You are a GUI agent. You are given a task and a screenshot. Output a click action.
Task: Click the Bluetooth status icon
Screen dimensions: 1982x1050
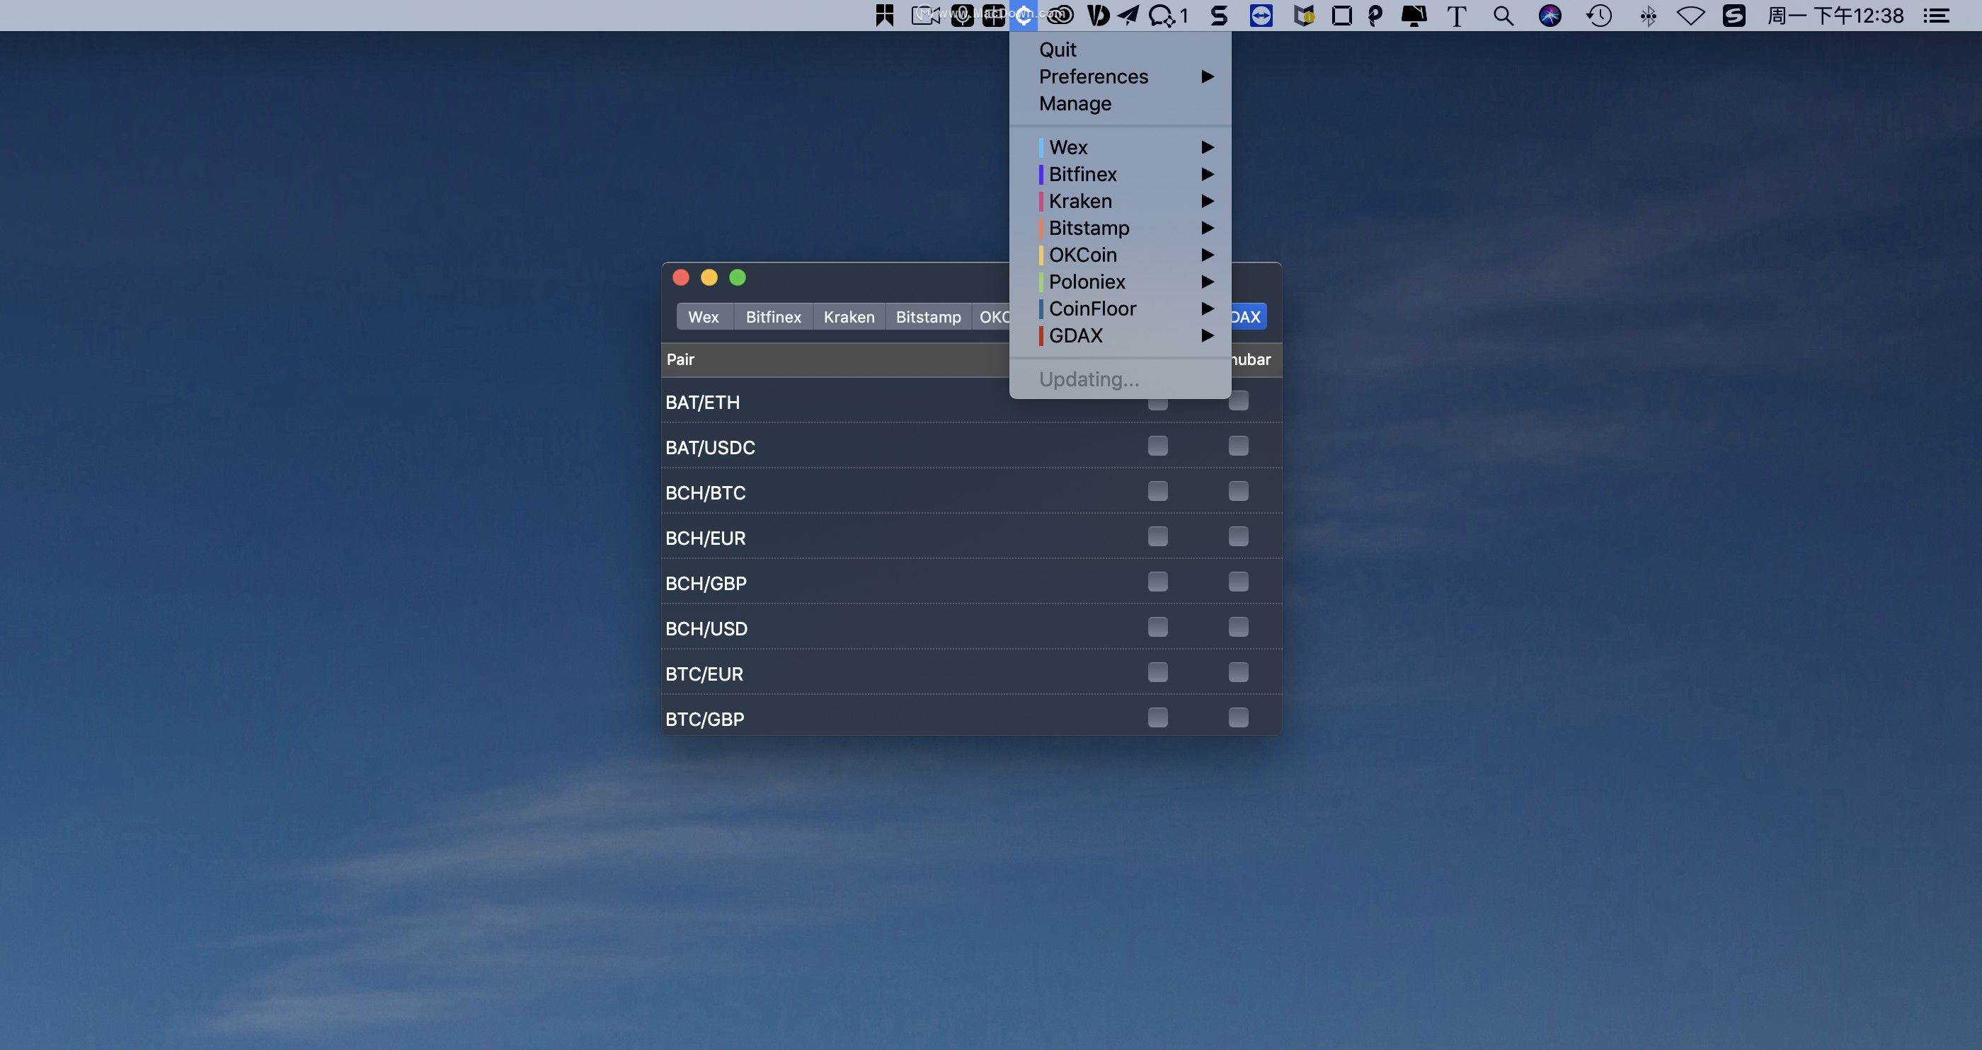coord(1647,16)
